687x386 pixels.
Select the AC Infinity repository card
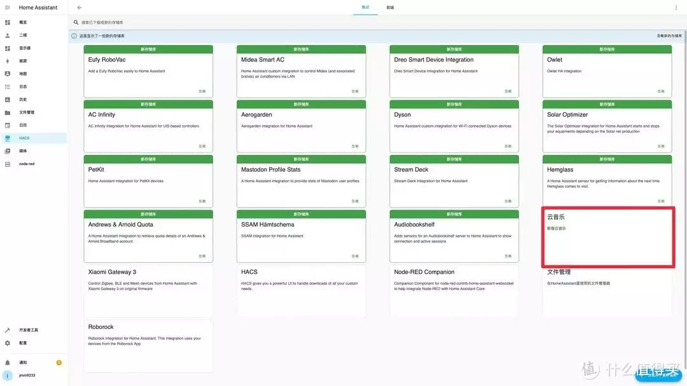(x=148, y=126)
